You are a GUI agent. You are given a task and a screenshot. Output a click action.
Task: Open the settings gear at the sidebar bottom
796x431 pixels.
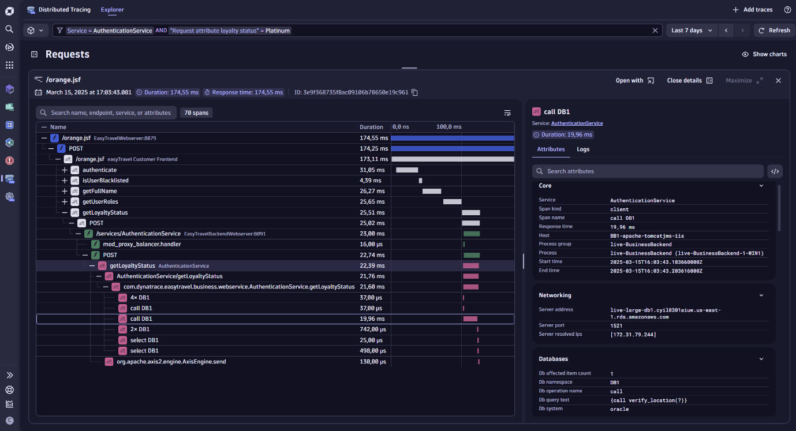click(9, 390)
